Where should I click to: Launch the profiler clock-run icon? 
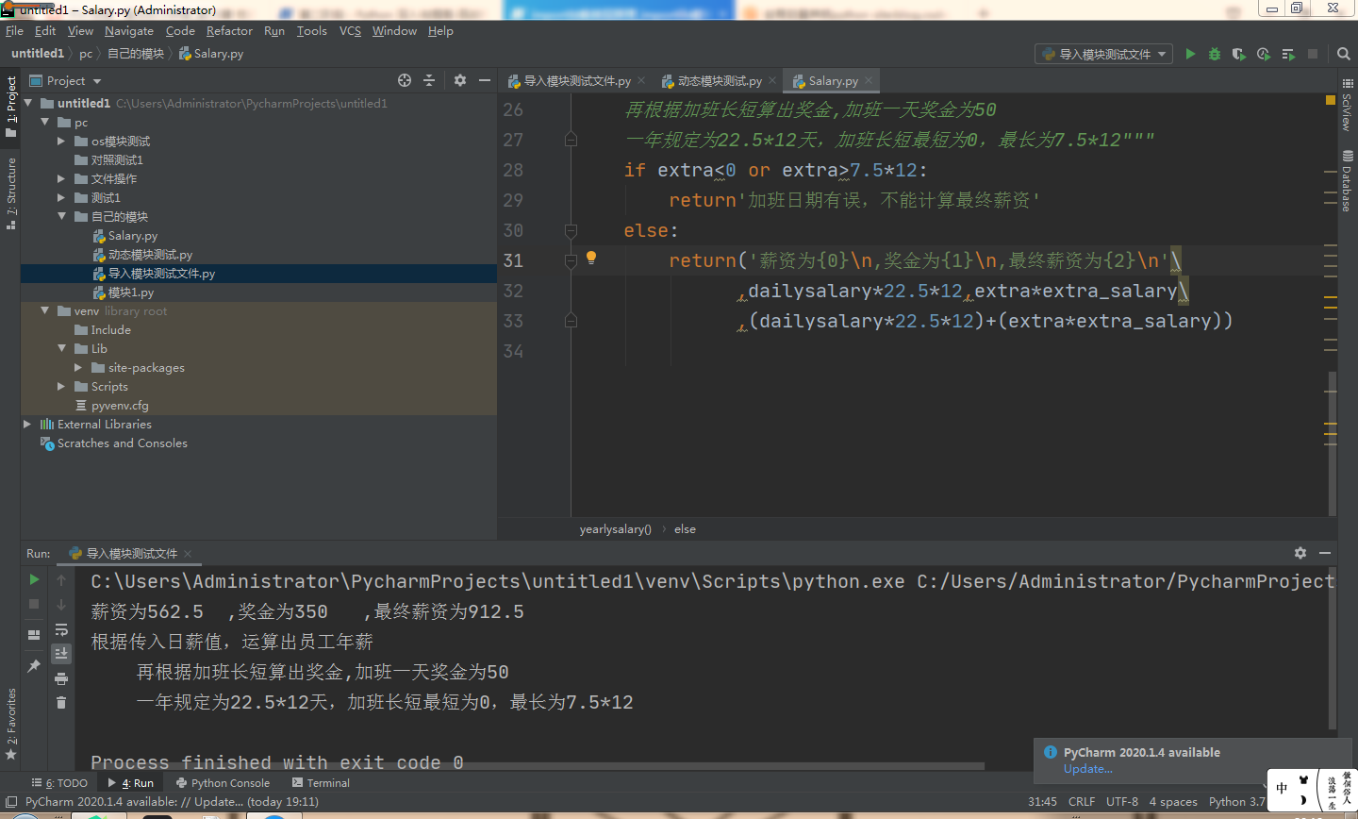[x=1264, y=54]
